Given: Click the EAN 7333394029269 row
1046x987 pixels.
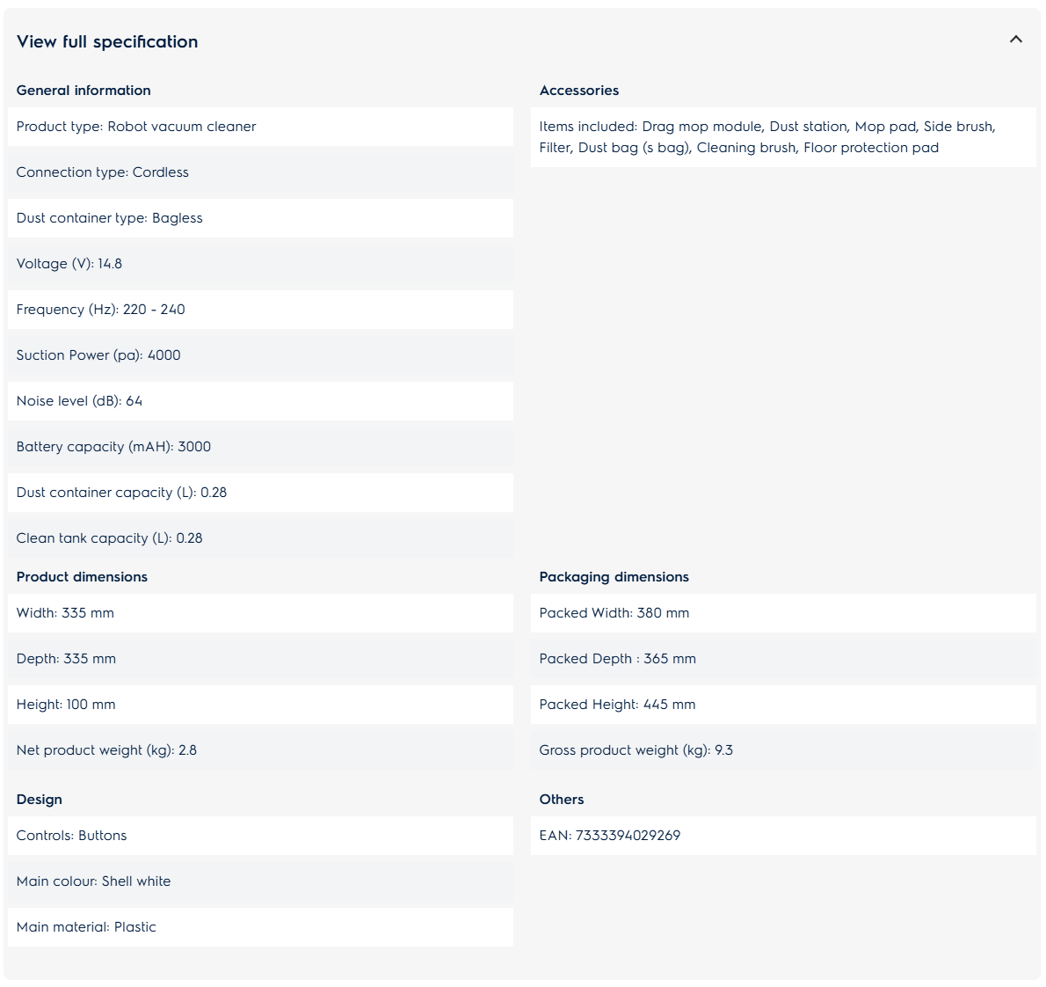Looking at the screenshot, I should (x=784, y=836).
